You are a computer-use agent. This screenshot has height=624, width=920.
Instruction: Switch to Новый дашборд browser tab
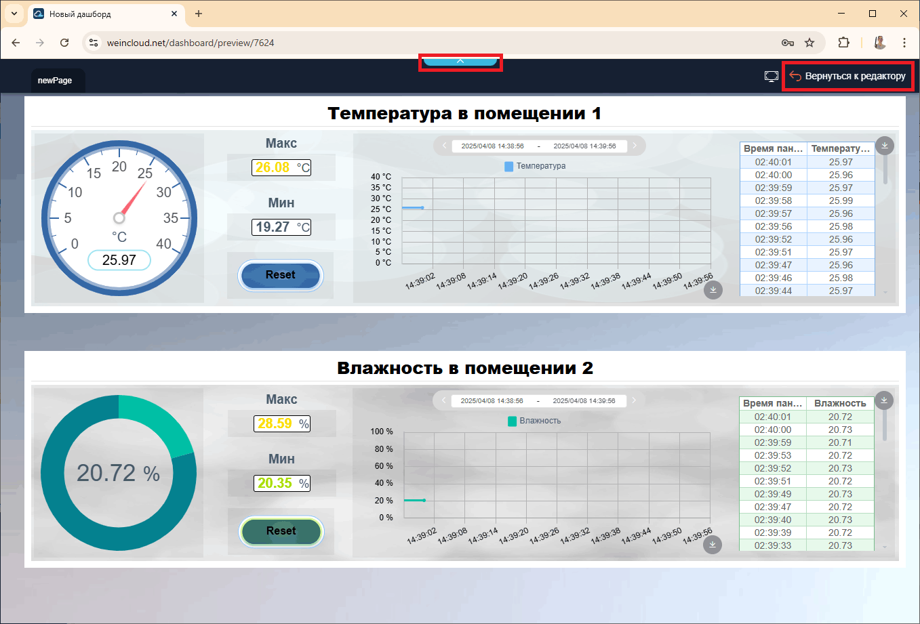(x=102, y=14)
